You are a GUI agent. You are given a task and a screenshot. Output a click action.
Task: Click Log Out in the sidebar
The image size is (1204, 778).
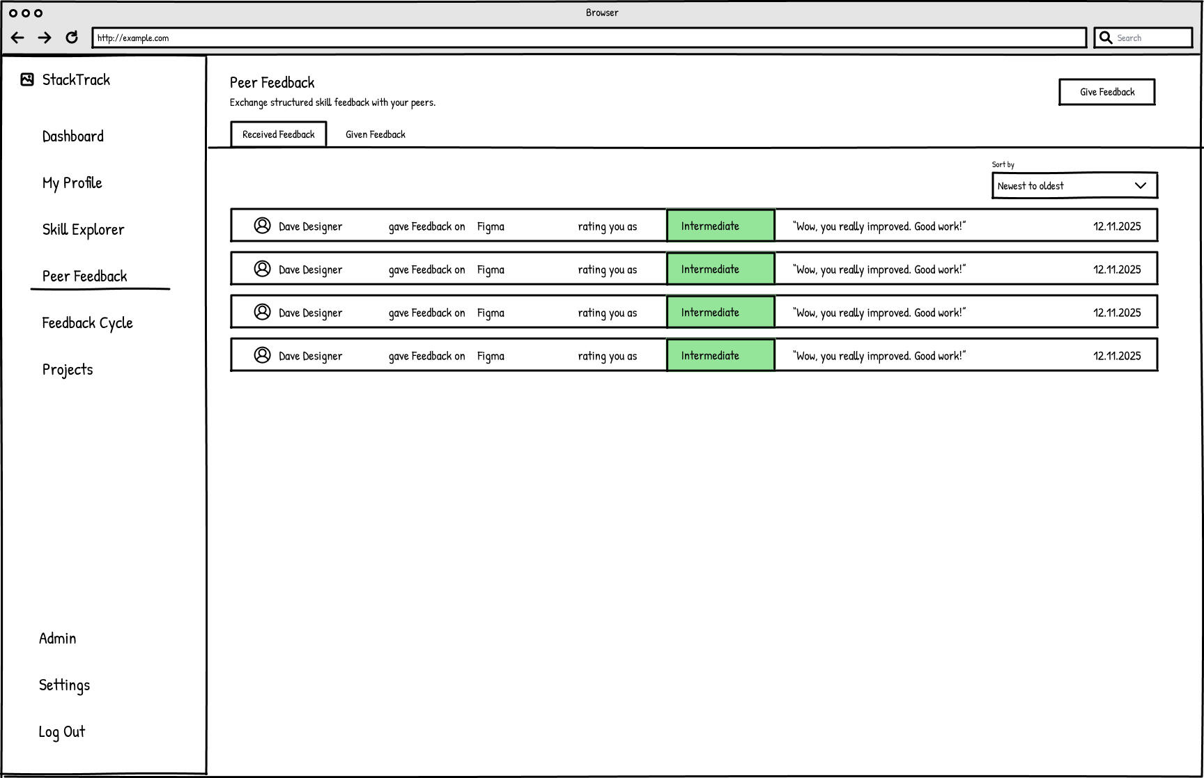pyautogui.click(x=62, y=731)
